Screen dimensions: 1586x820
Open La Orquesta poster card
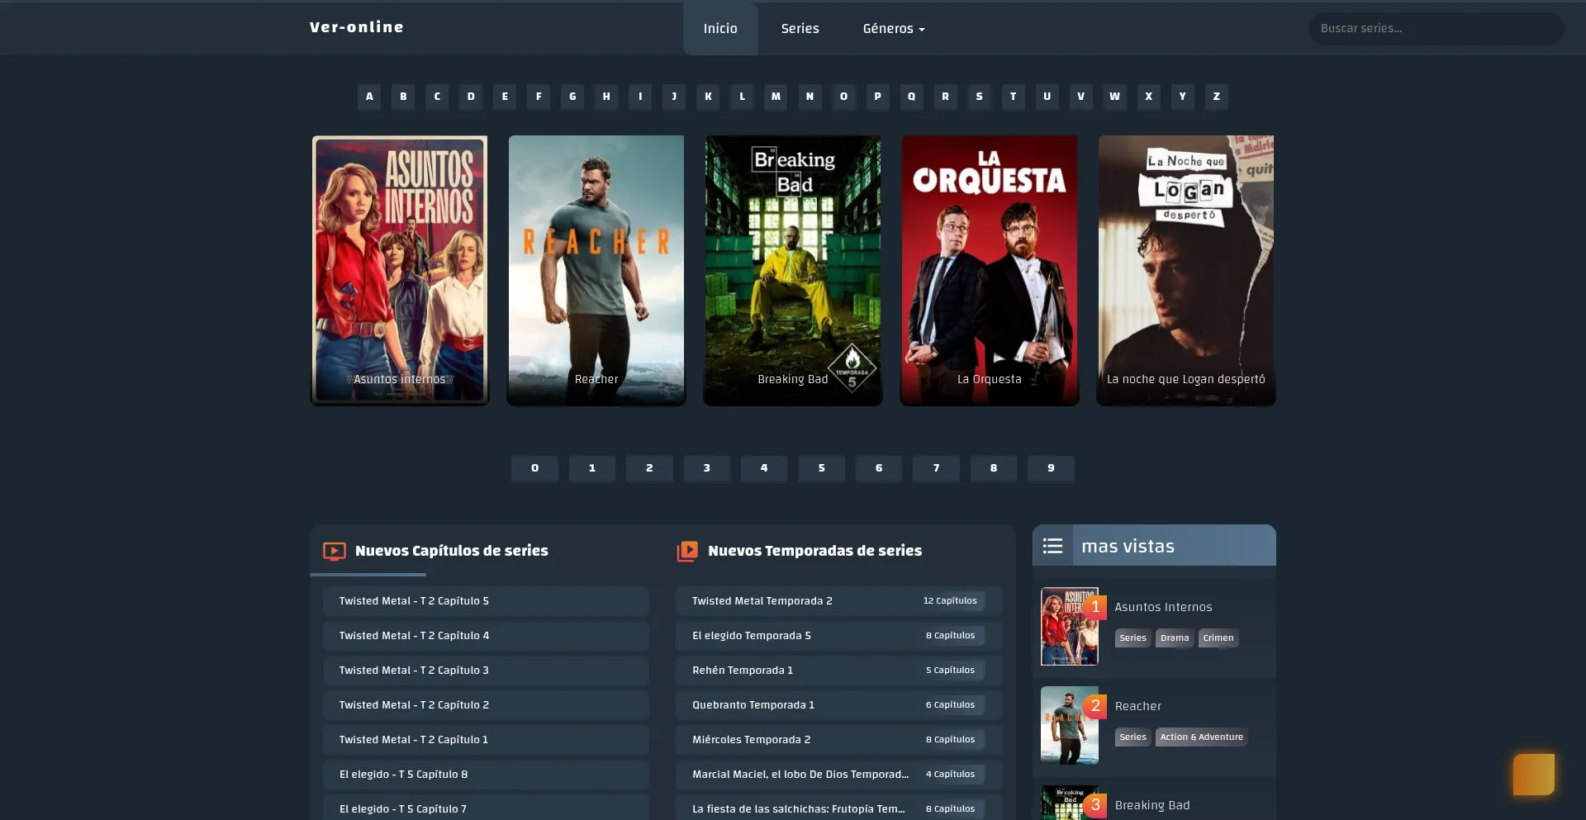(x=989, y=270)
